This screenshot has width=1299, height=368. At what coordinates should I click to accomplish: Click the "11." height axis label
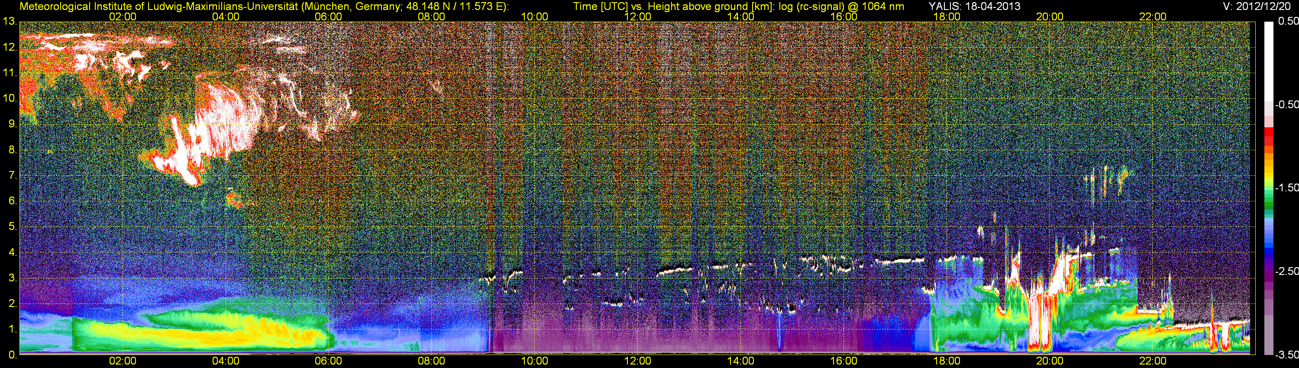tap(10, 73)
